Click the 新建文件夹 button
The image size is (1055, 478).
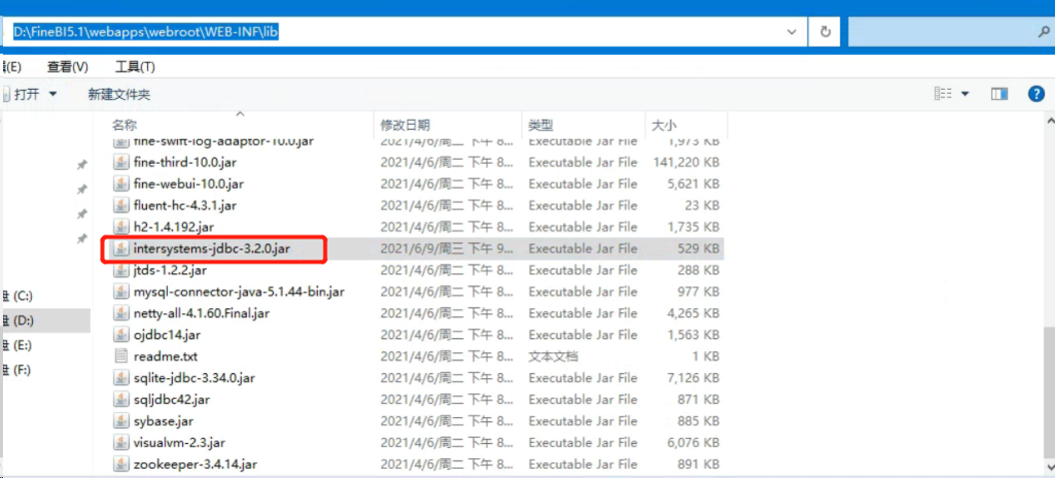click(119, 94)
